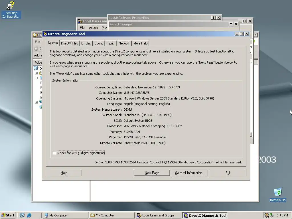Image resolution: width=292 pixels, height=219 pixels.
Task: Click Help question mark on Select Groups dialog
Action: [x=231, y=24]
